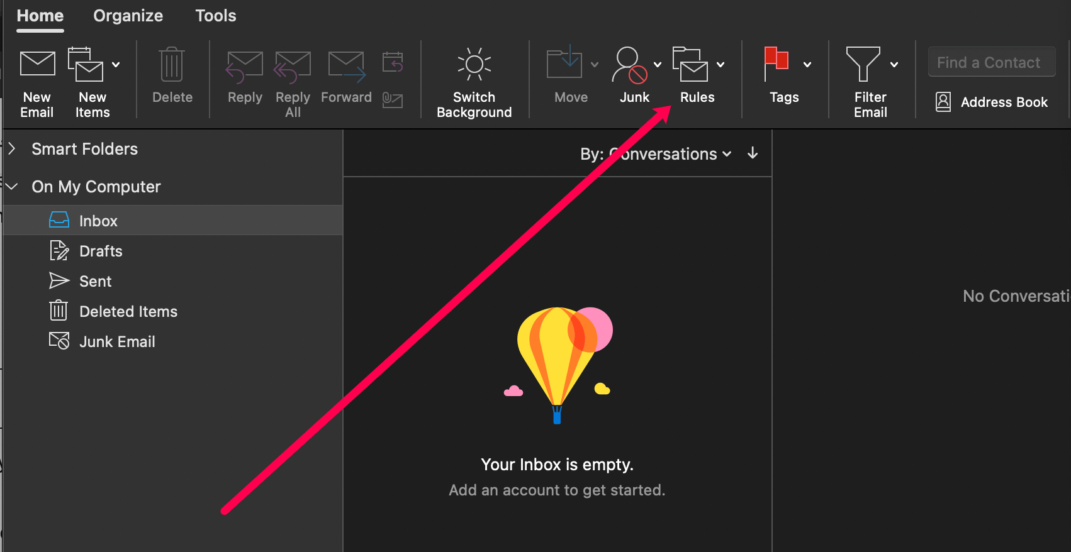Toggle Switch Background sun icon
The height and width of the screenshot is (552, 1071).
(x=474, y=64)
